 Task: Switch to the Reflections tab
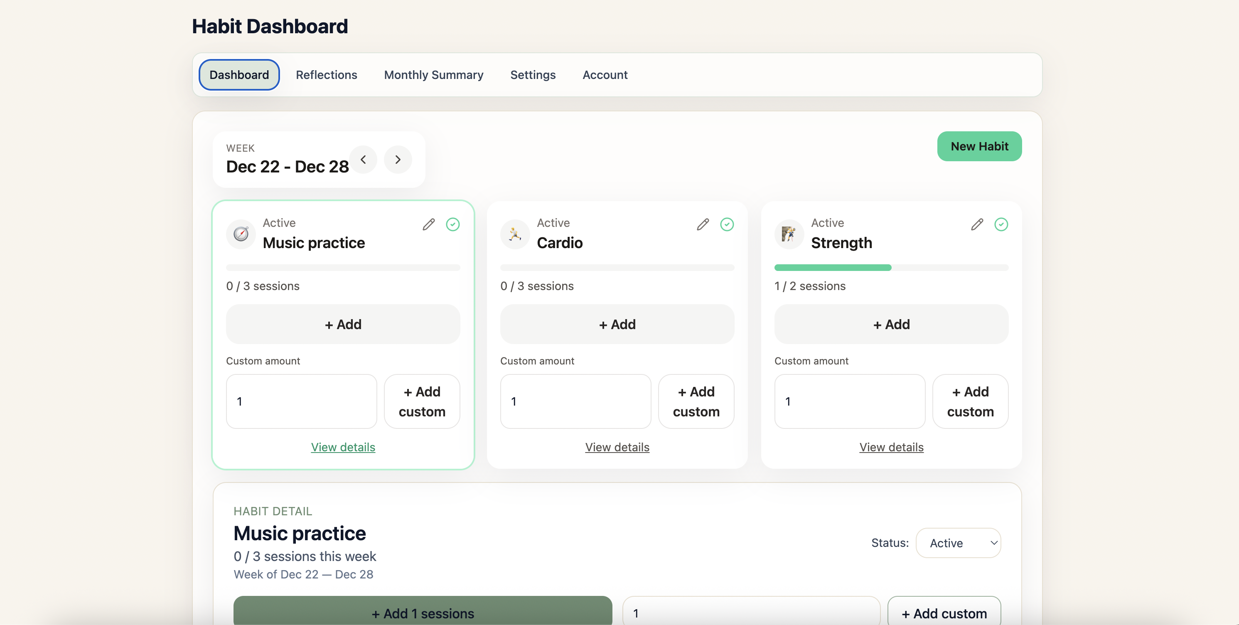click(326, 75)
